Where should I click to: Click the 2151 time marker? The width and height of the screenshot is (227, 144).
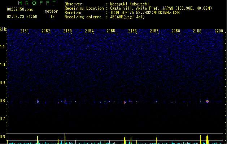pos(25,31)
